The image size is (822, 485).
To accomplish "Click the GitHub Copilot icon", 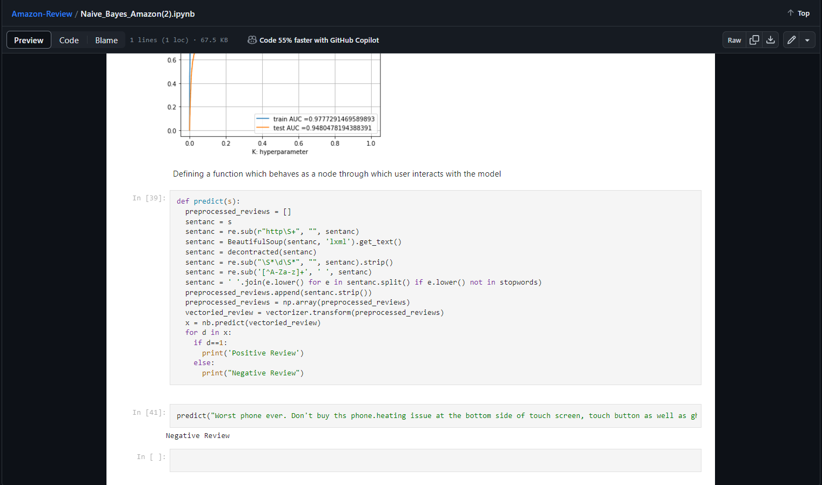I will point(252,40).
